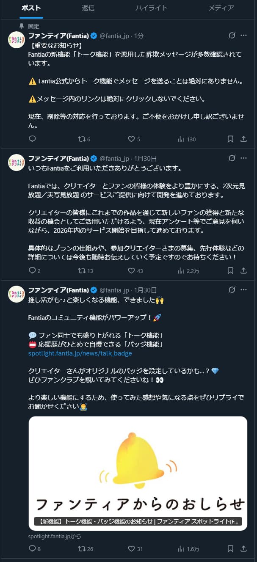Switch to the 返信 tab
Viewport: 257px width, 562px height.
[88, 8]
